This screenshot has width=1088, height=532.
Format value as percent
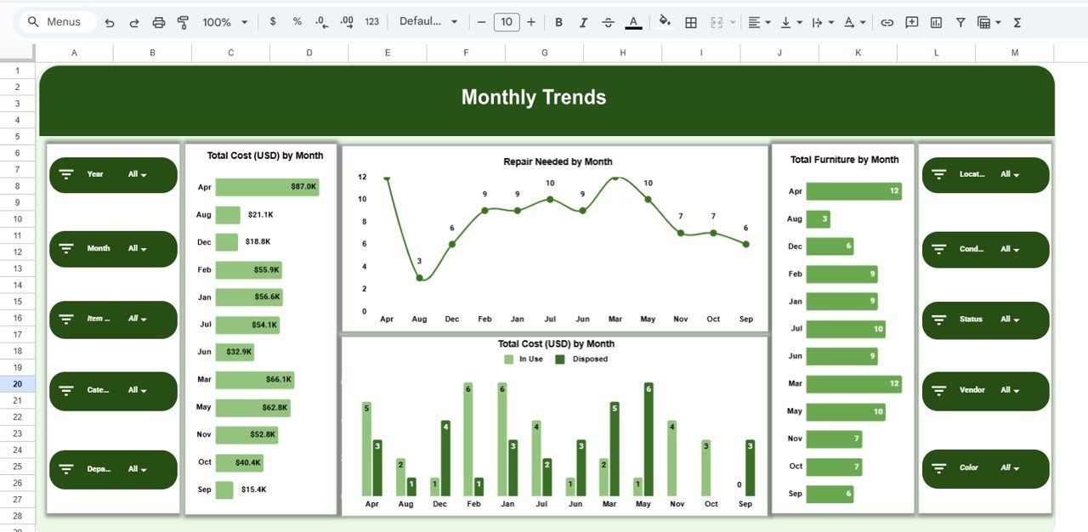pyautogui.click(x=297, y=22)
